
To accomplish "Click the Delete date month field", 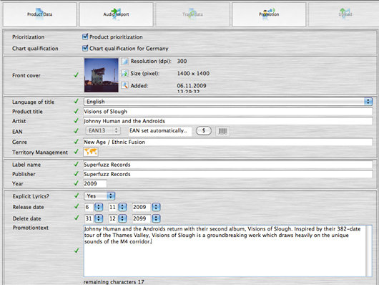I will tap(113, 218).
